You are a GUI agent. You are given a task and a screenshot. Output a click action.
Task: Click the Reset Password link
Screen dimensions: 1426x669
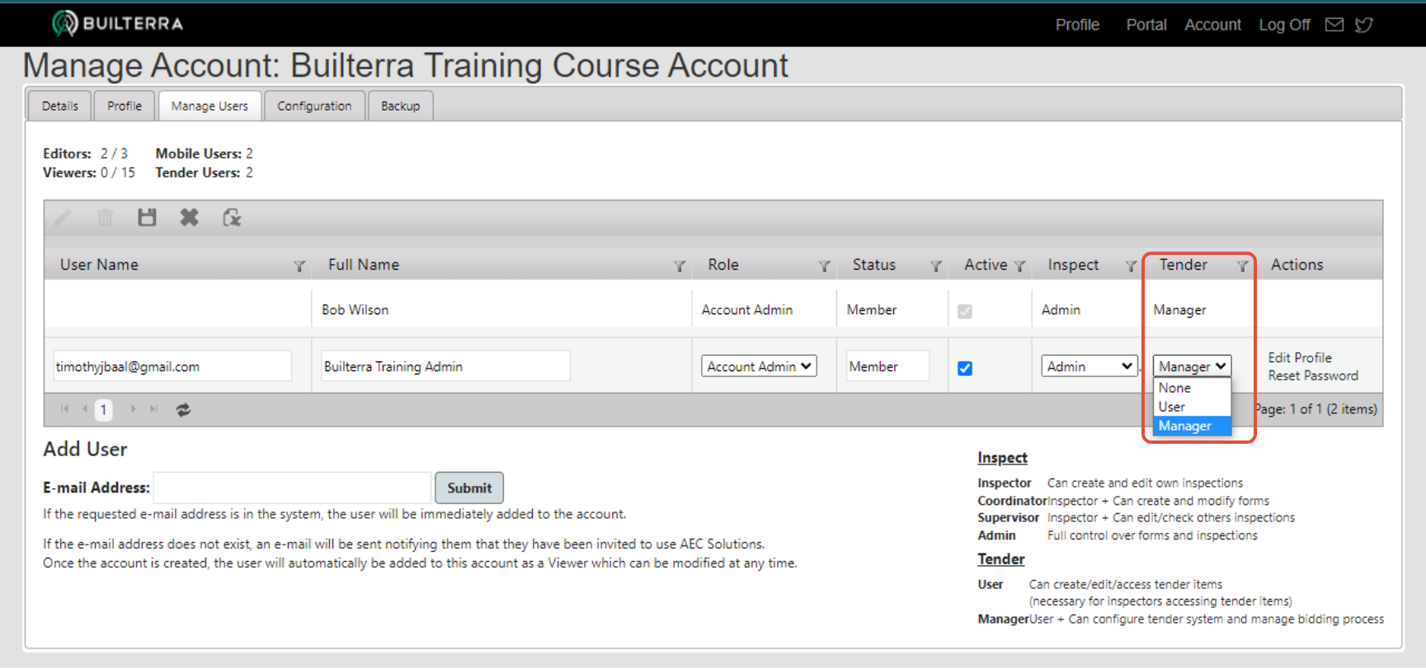pyautogui.click(x=1313, y=375)
